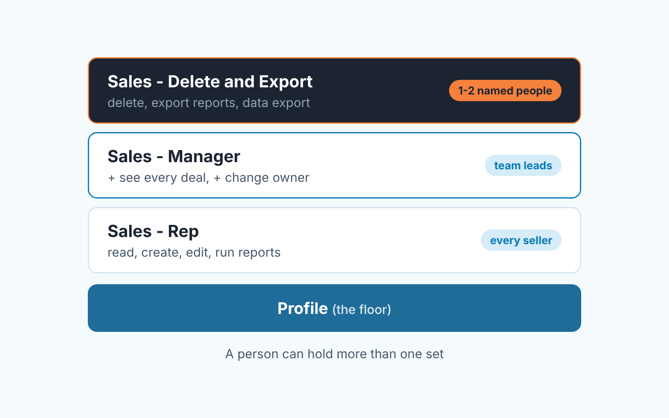Viewport: 669px width, 418px height.
Task: Click "delete, export reports, data export" description
Action: tap(209, 103)
